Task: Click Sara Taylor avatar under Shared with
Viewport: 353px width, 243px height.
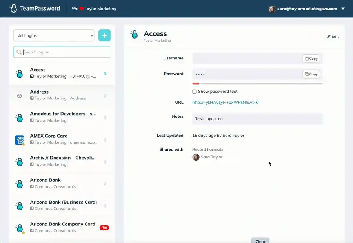Action: (x=196, y=157)
